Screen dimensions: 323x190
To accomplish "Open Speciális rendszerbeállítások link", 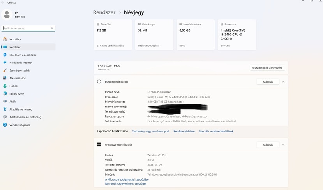I will point(216,131).
